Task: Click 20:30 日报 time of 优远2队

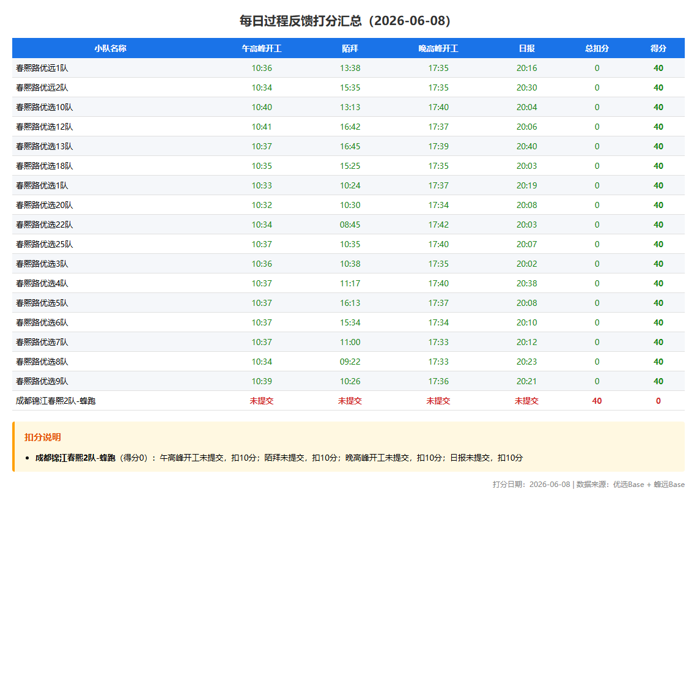Action: coord(527,87)
